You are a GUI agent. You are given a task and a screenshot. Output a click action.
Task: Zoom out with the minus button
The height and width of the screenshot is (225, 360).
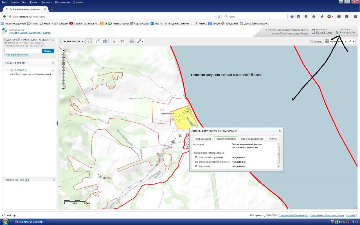pyautogui.click(x=64, y=87)
